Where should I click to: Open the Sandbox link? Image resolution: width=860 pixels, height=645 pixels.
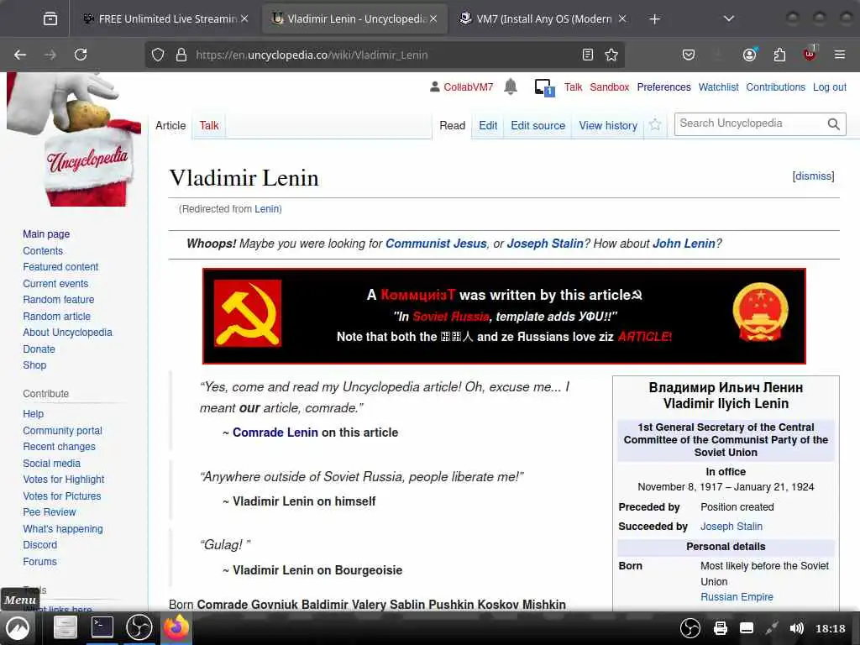point(610,87)
